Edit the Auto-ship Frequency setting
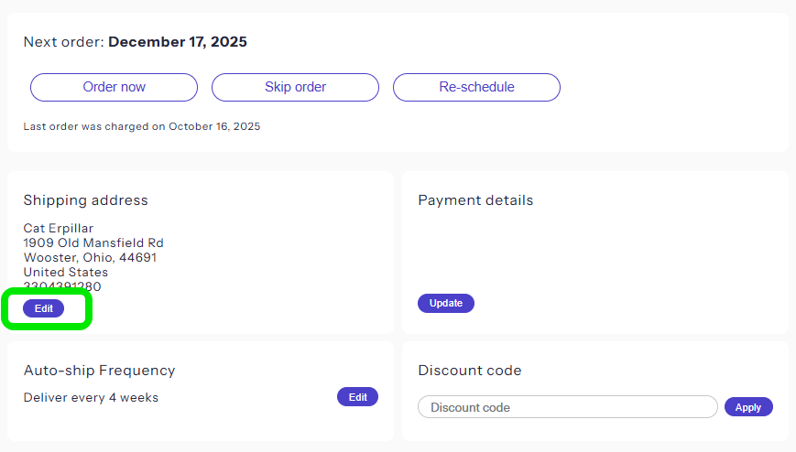796x452 pixels. pos(357,397)
